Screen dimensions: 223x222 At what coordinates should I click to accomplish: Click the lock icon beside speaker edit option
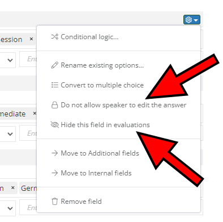[x=55, y=105]
